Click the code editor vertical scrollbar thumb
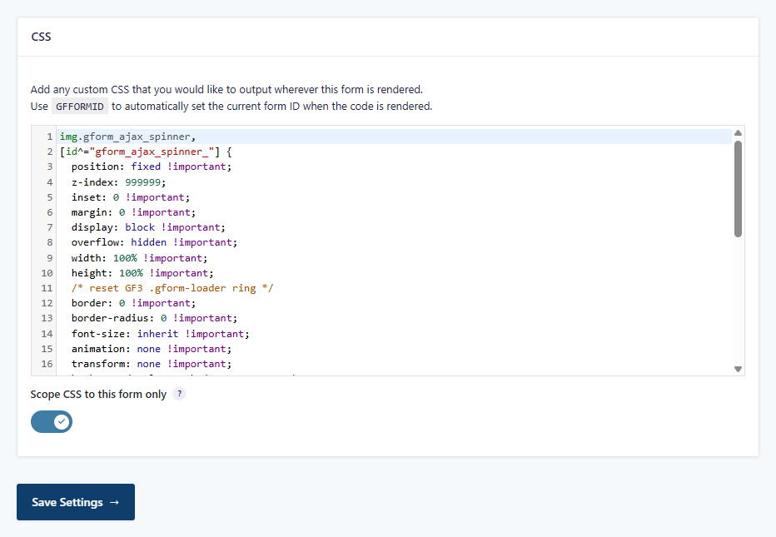The width and height of the screenshot is (776, 537). (738, 189)
